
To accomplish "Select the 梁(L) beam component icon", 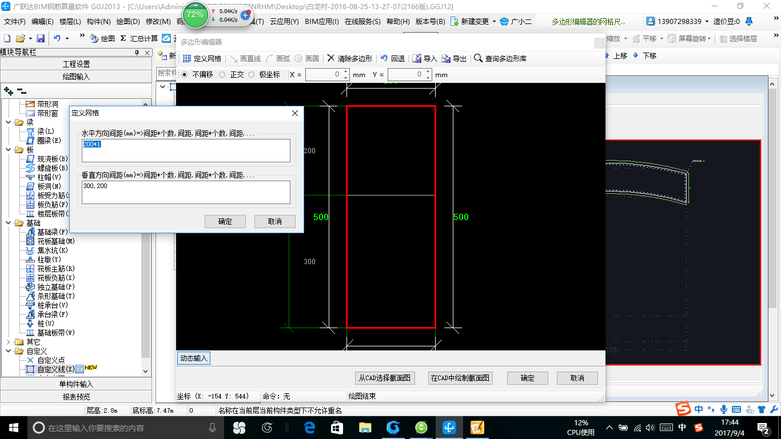I will [x=31, y=131].
